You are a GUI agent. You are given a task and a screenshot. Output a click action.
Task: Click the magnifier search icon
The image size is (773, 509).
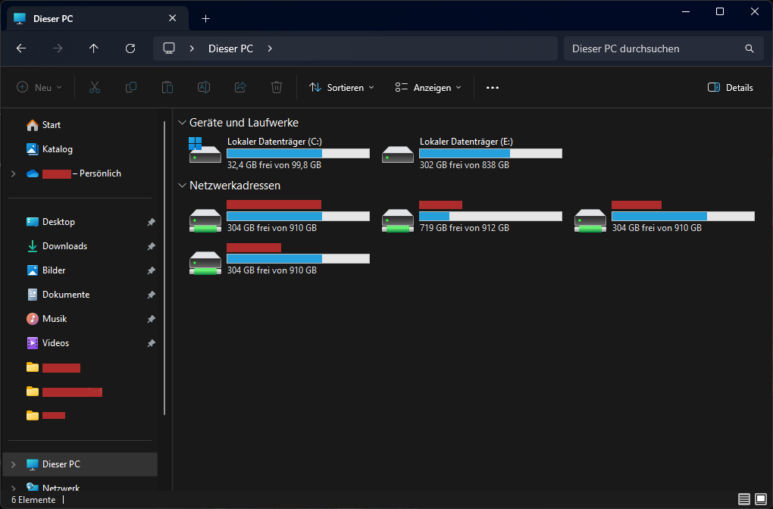tap(750, 48)
